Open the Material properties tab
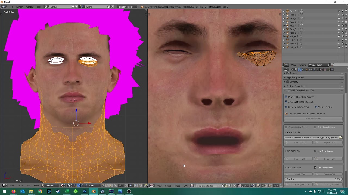Screen dimensions: 348x195 tap(321, 69)
